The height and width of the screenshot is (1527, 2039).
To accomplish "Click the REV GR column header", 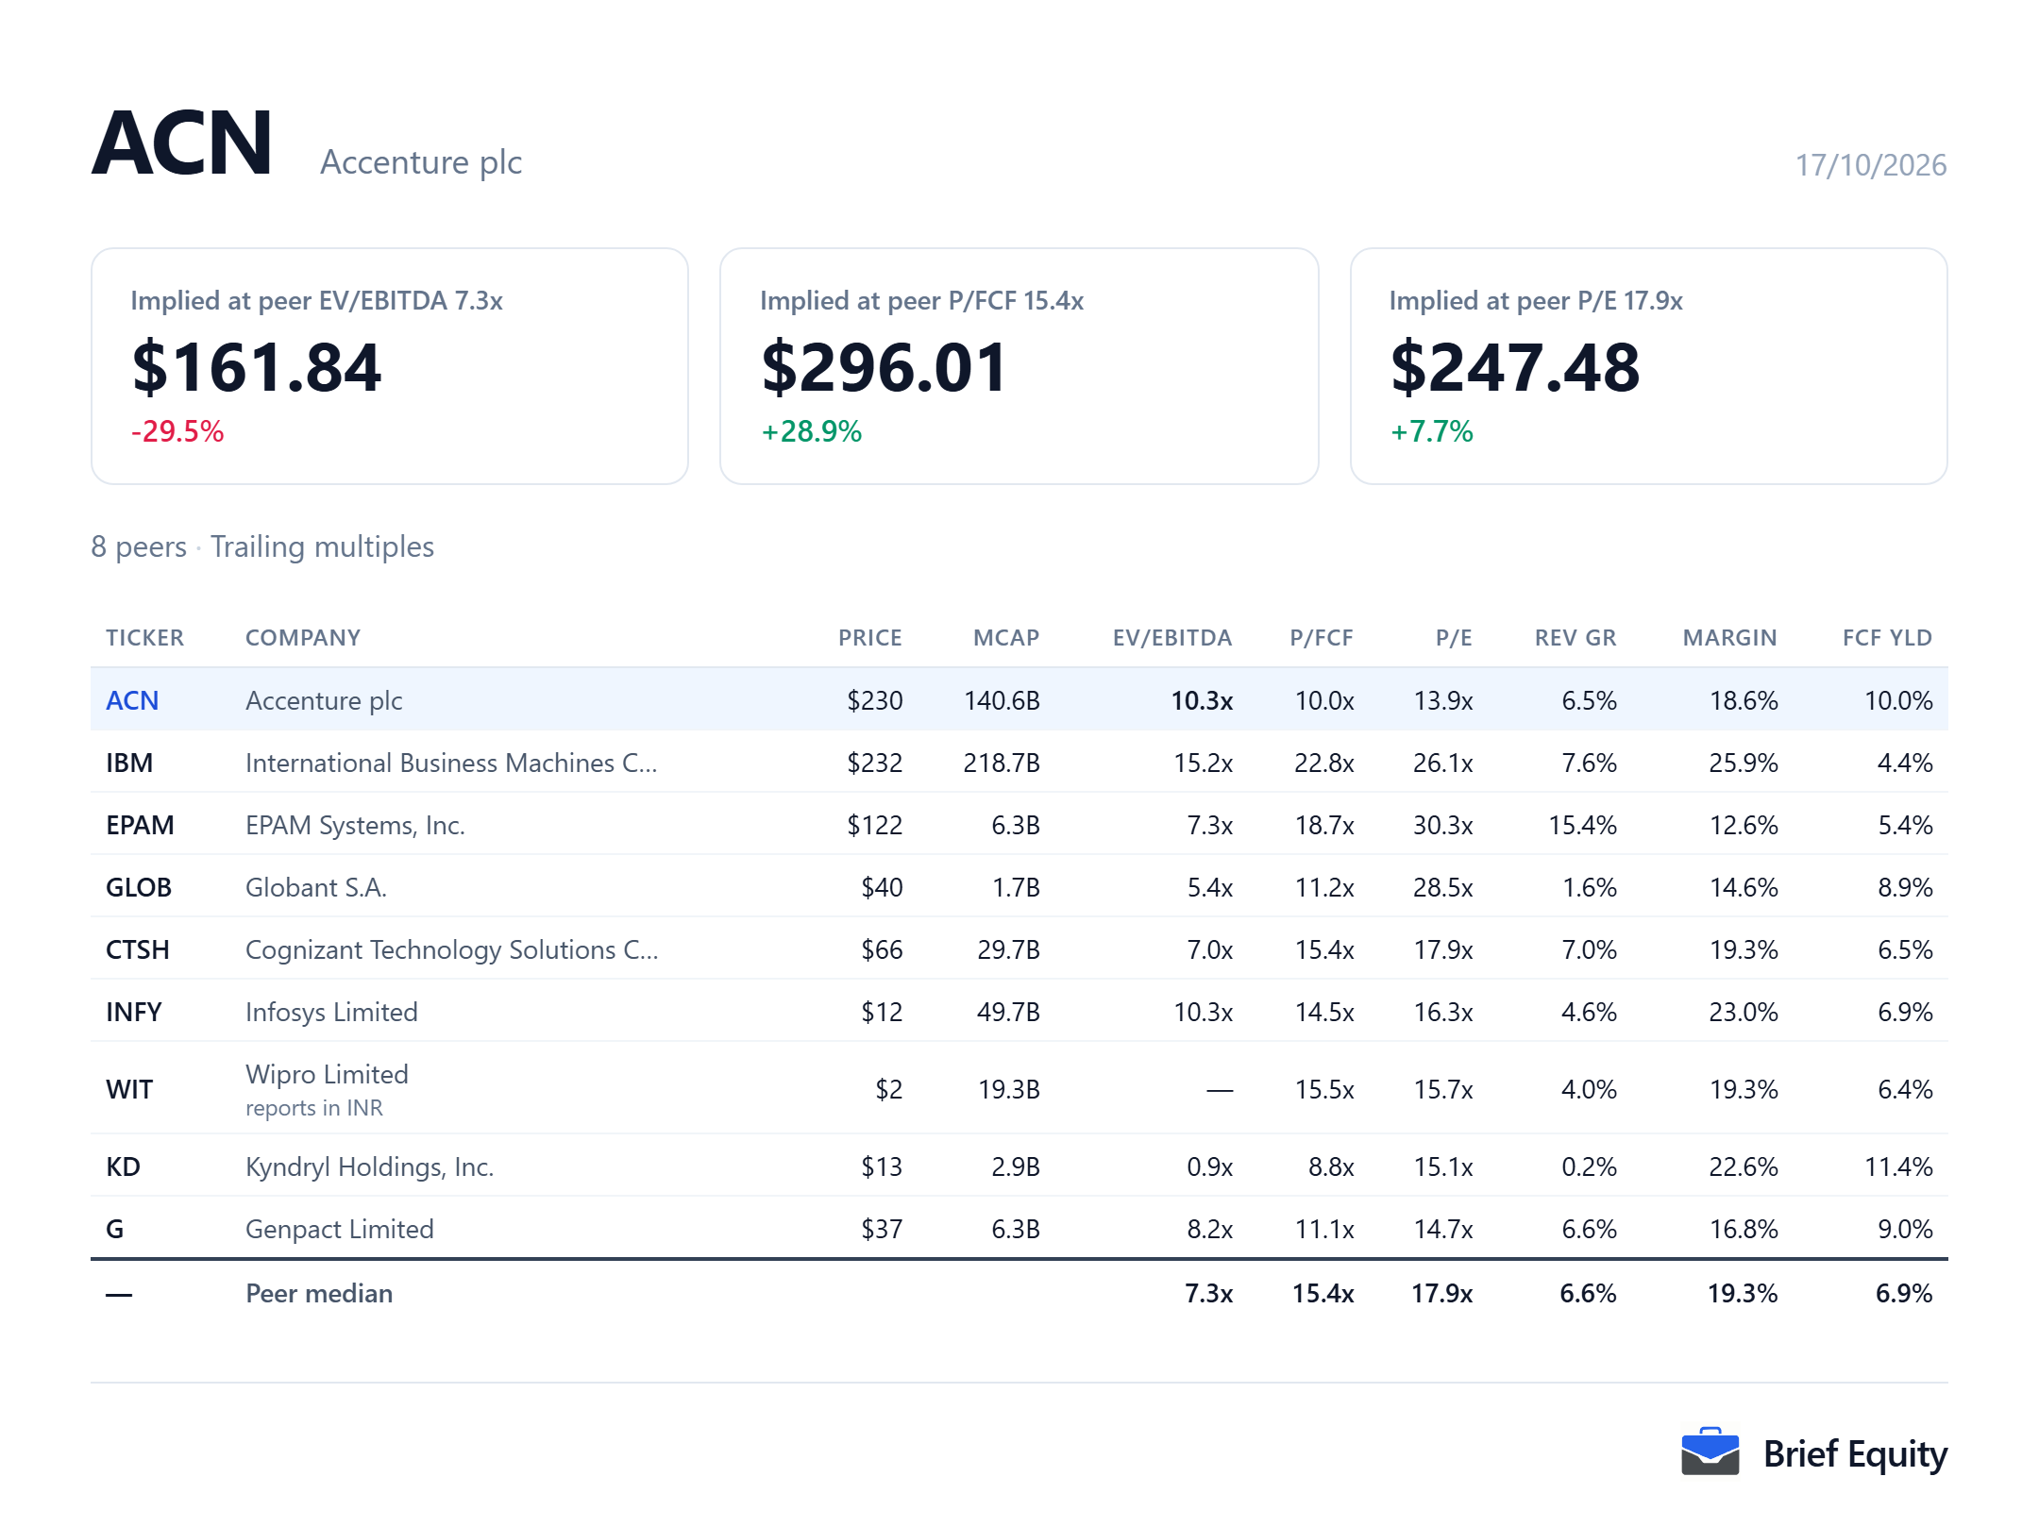I will pos(1576,638).
